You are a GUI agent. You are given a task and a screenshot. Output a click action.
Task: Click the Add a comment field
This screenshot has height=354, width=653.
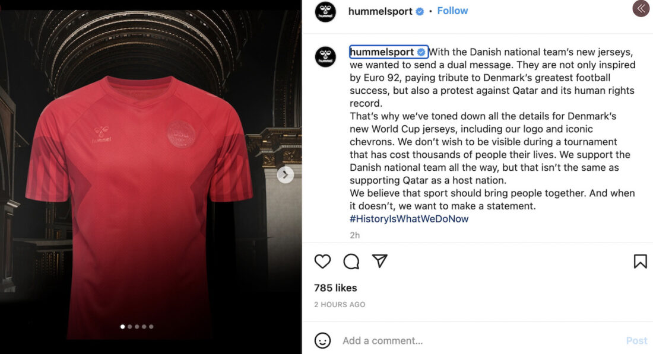pyautogui.click(x=479, y=341)
